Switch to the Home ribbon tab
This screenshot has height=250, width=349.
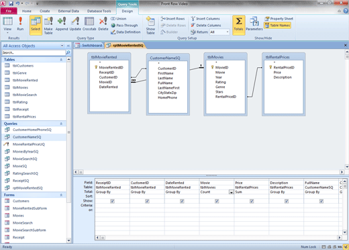27,11
